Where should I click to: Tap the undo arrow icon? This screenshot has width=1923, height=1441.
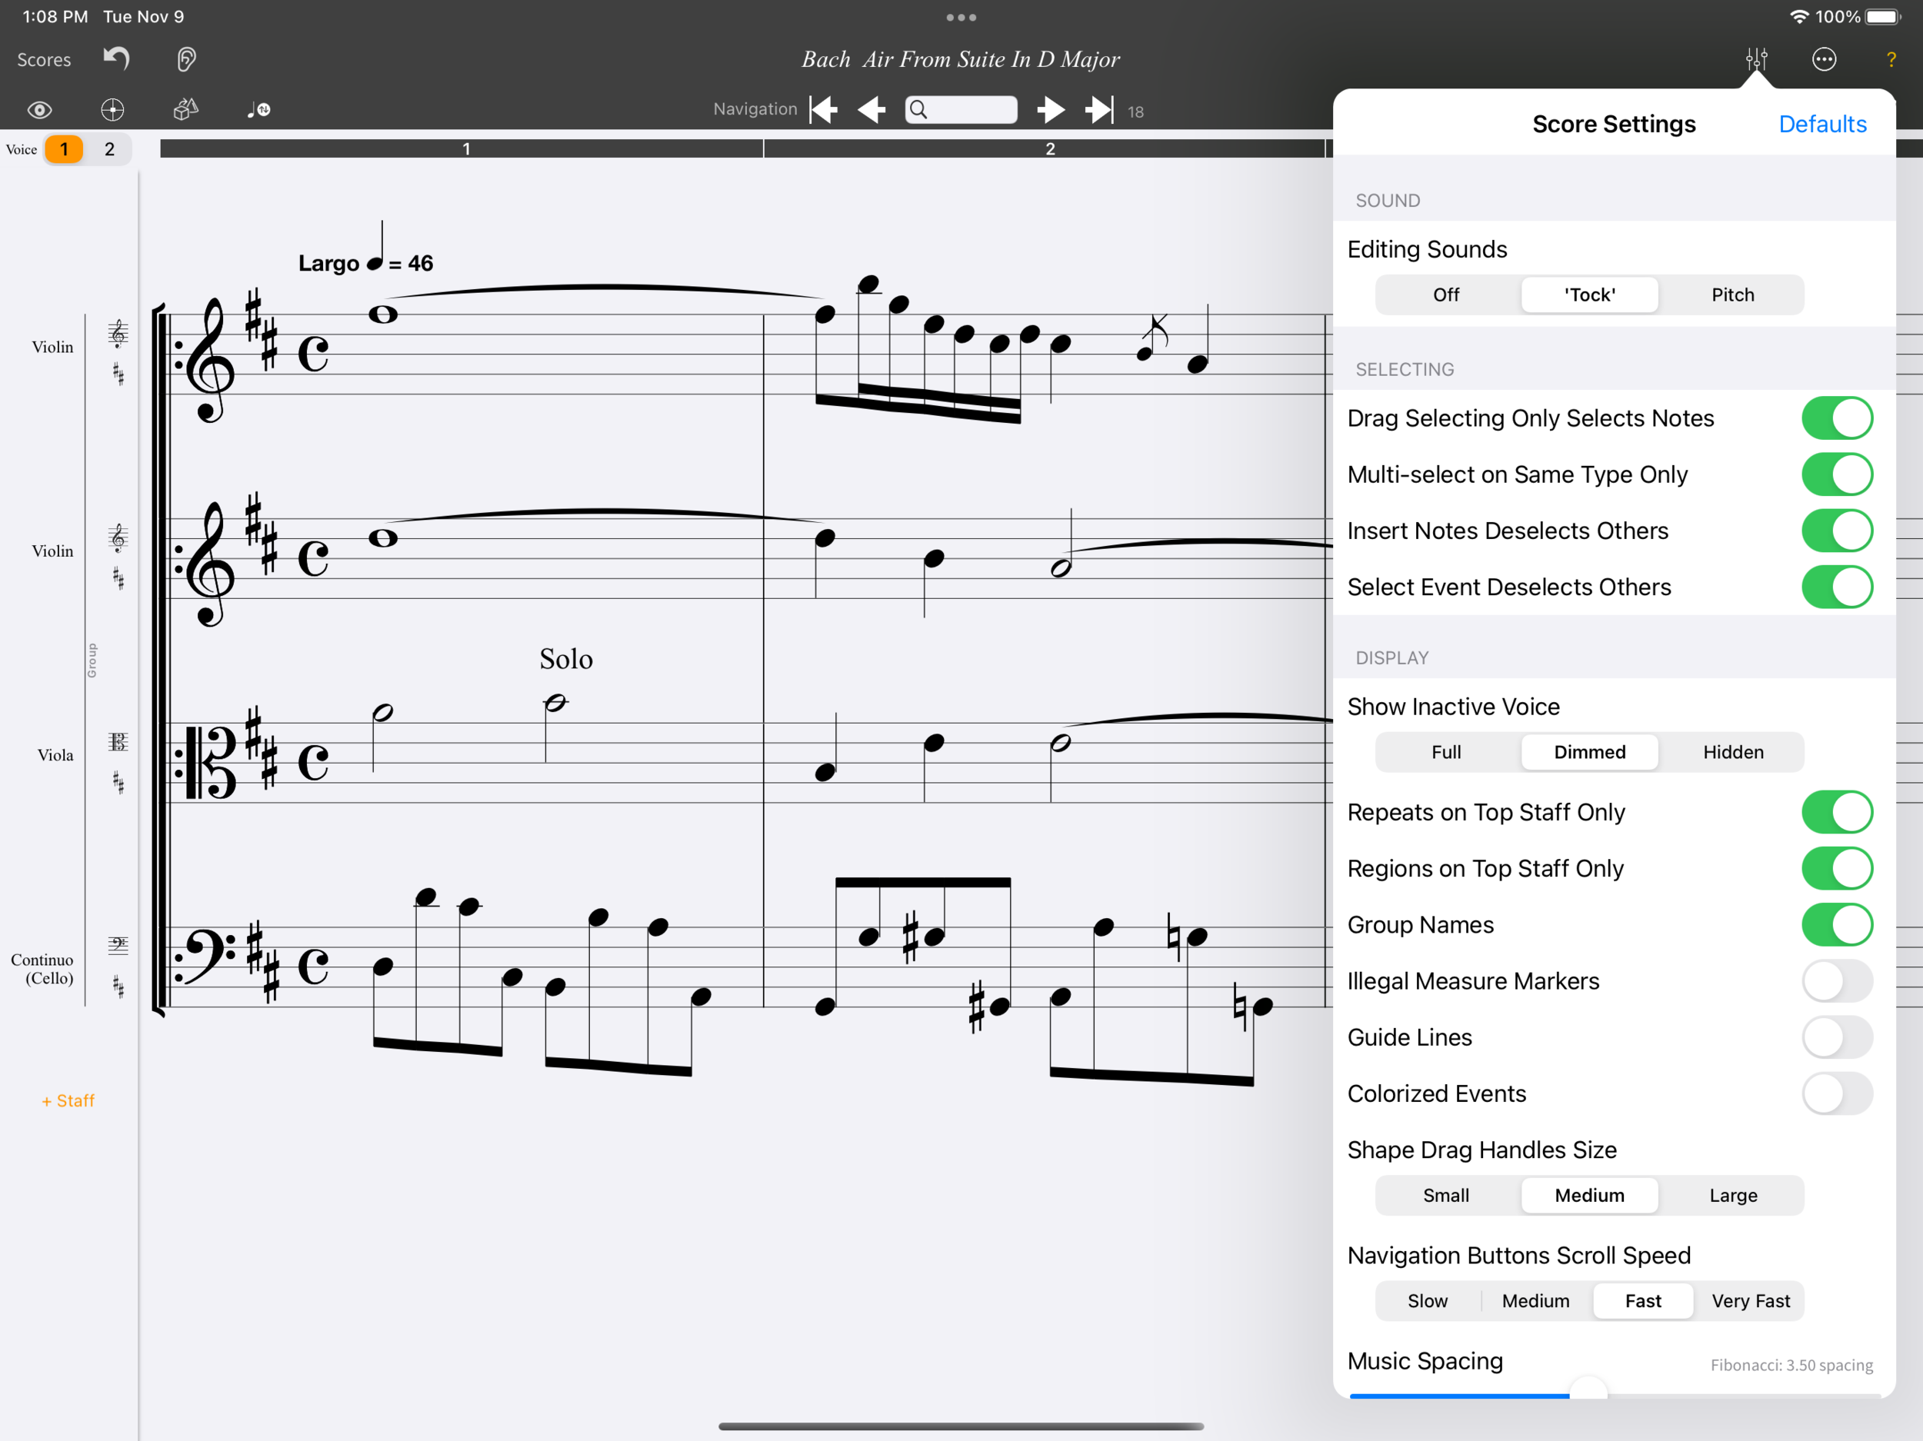[116, 59]
